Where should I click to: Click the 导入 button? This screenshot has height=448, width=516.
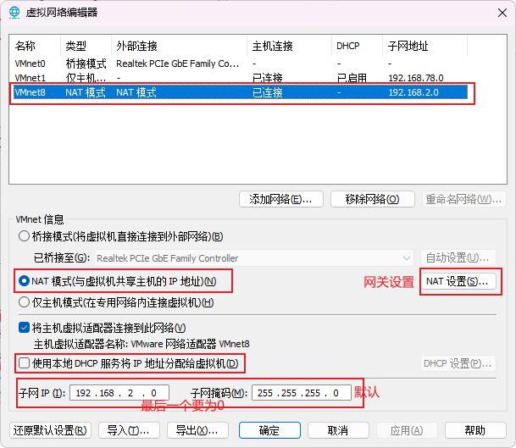[x=129, y=430]
